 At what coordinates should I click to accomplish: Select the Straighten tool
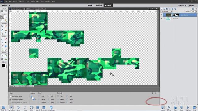tap(6, 59)
